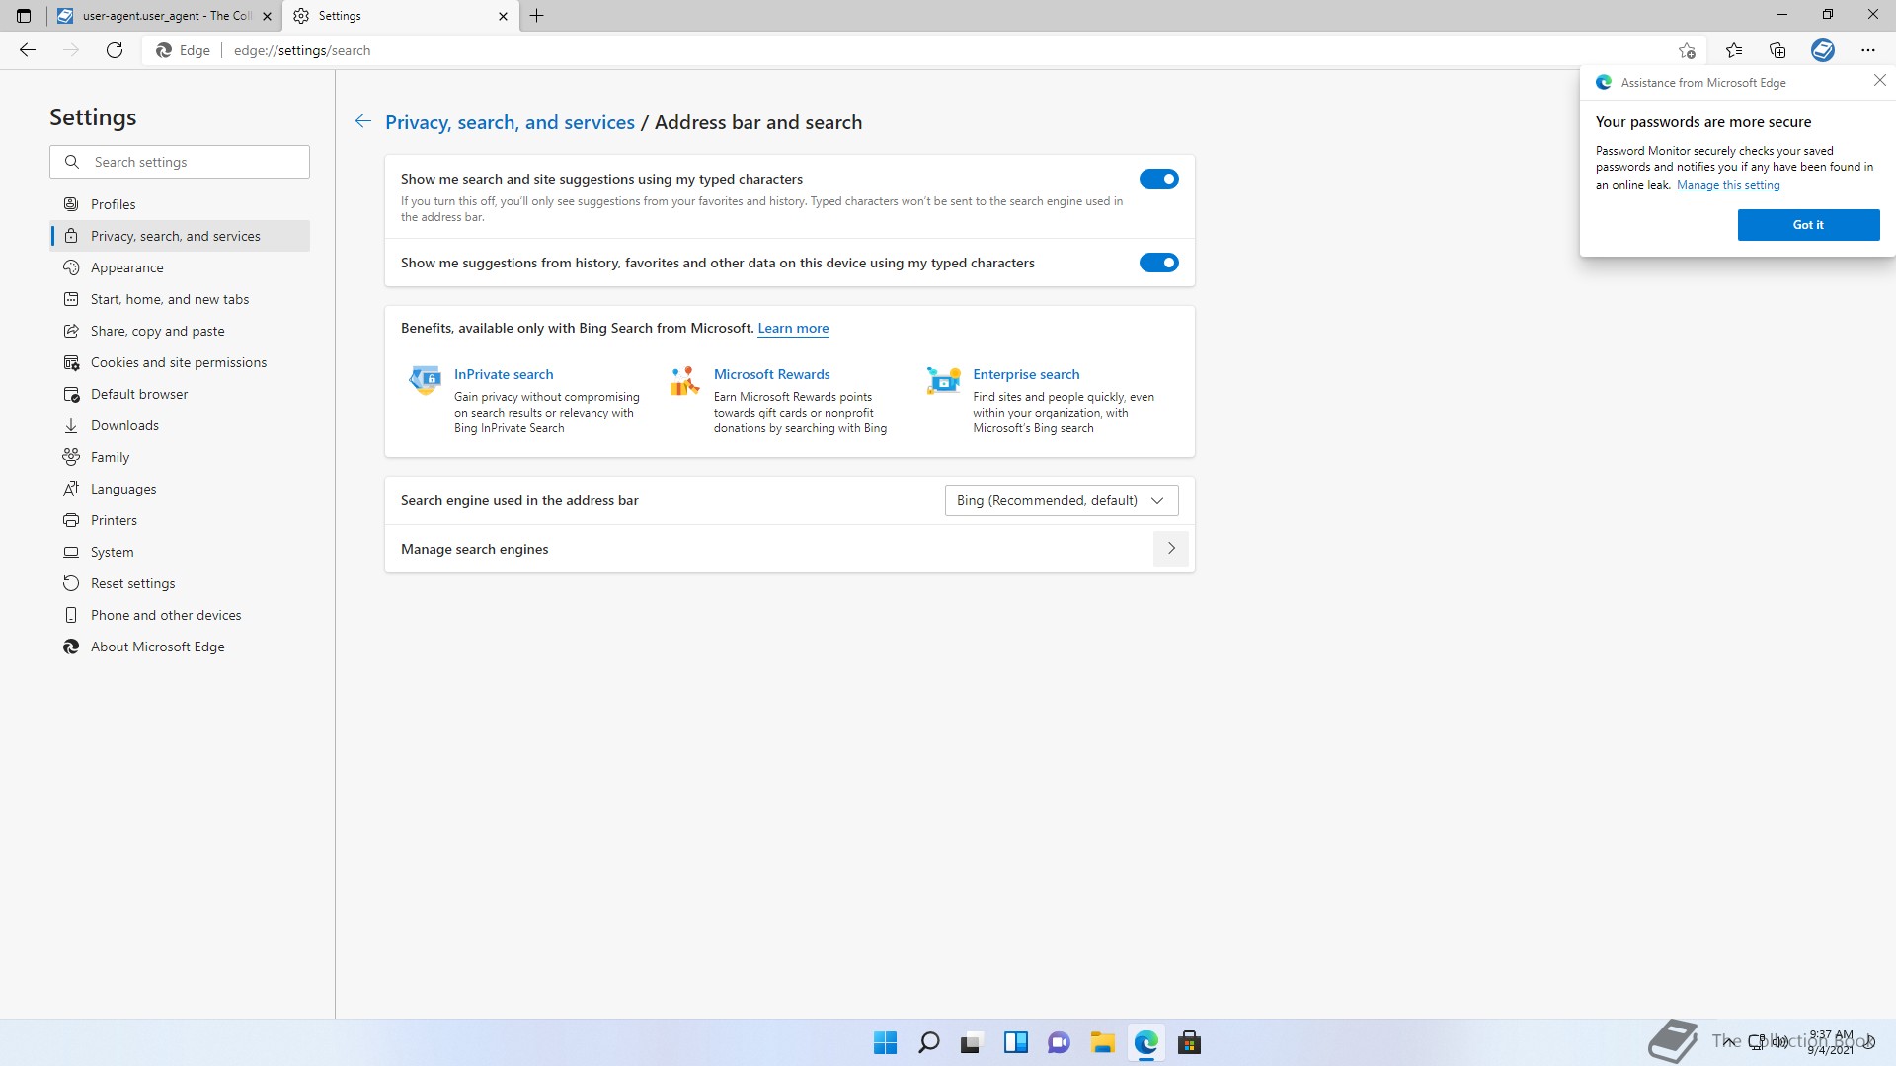Open a new tab with plus button
This screenshot has height=1066, width=1896.
click(x=537, y=16)
